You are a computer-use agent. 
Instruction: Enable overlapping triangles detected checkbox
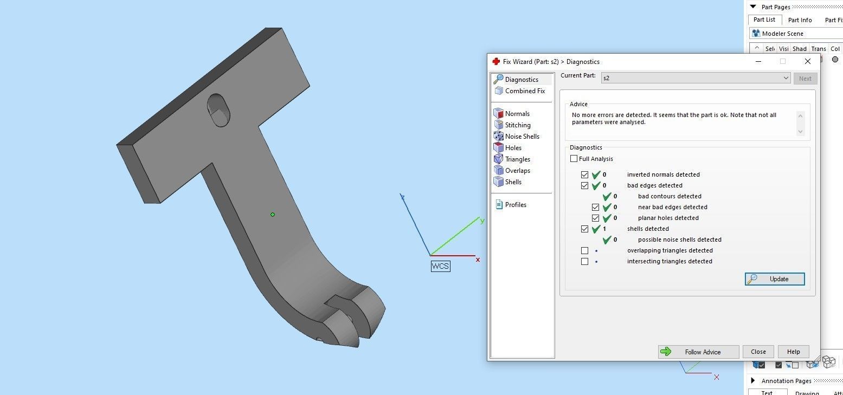coord(584,250)
